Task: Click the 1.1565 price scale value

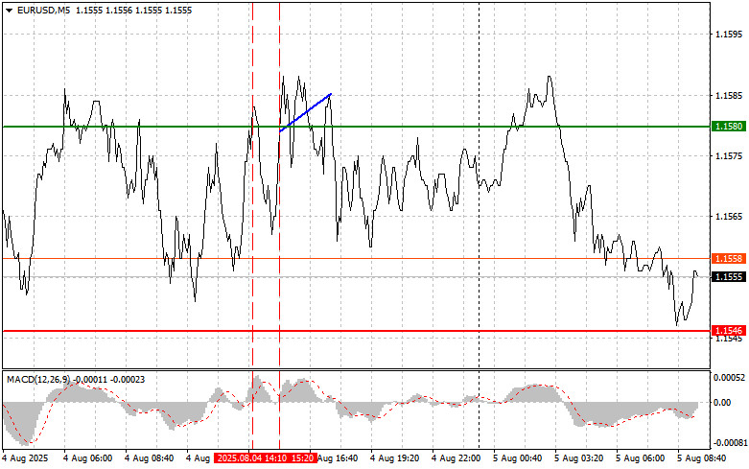Action: [x=729, y=217]
